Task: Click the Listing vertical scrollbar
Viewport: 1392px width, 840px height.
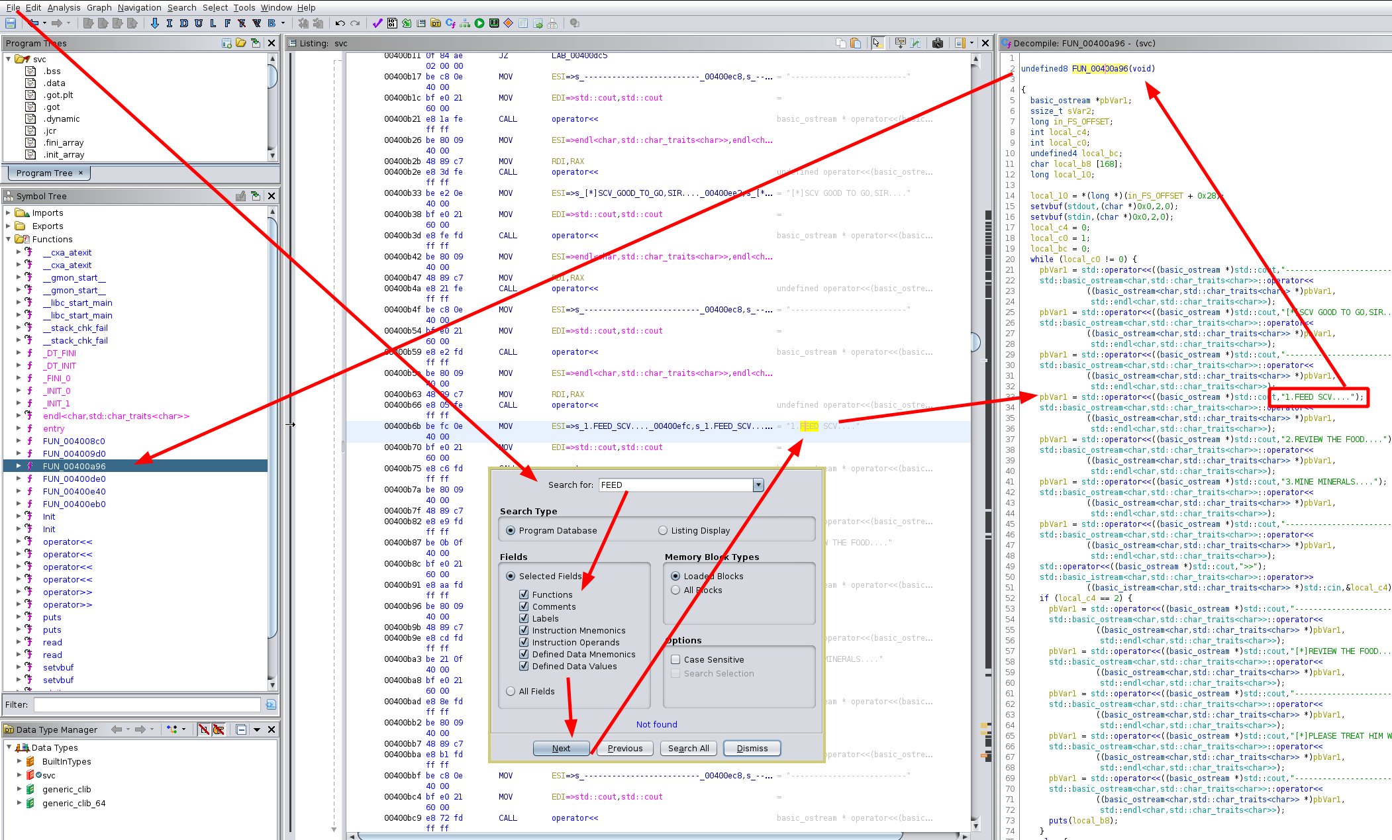Action: [x=975, y=442]
